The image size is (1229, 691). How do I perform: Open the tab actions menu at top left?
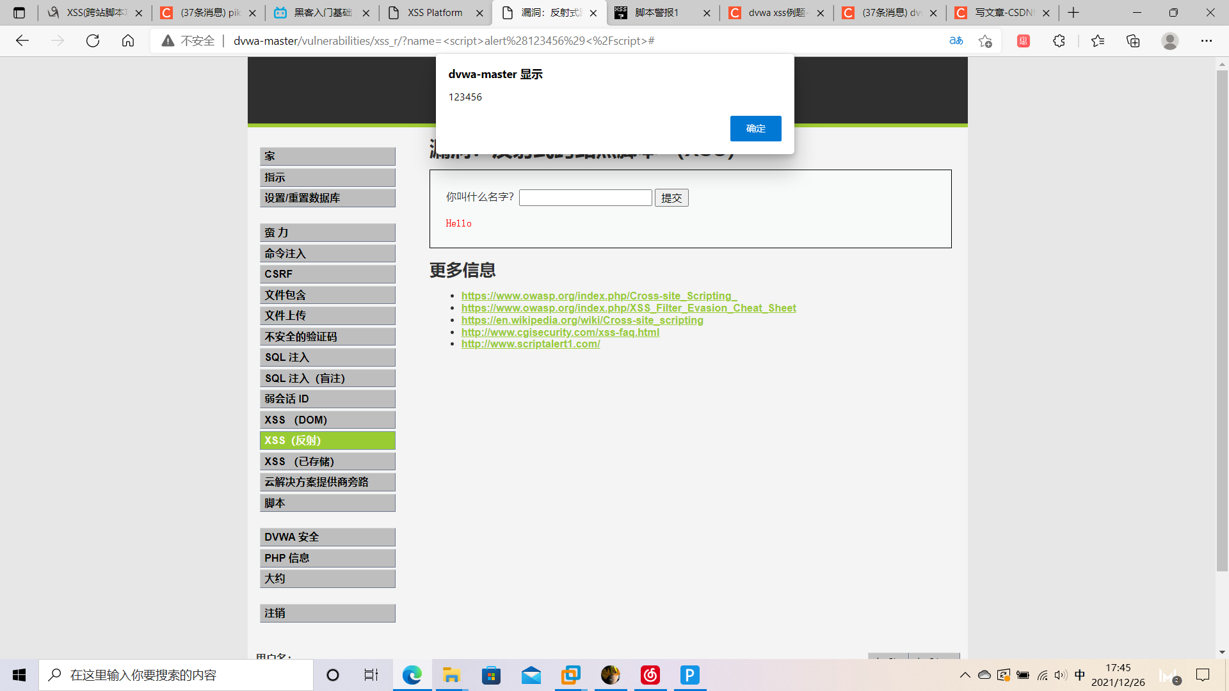19,12
